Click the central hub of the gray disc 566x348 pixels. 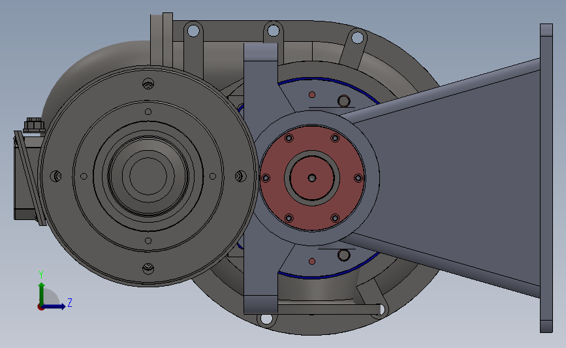[148, 176]
